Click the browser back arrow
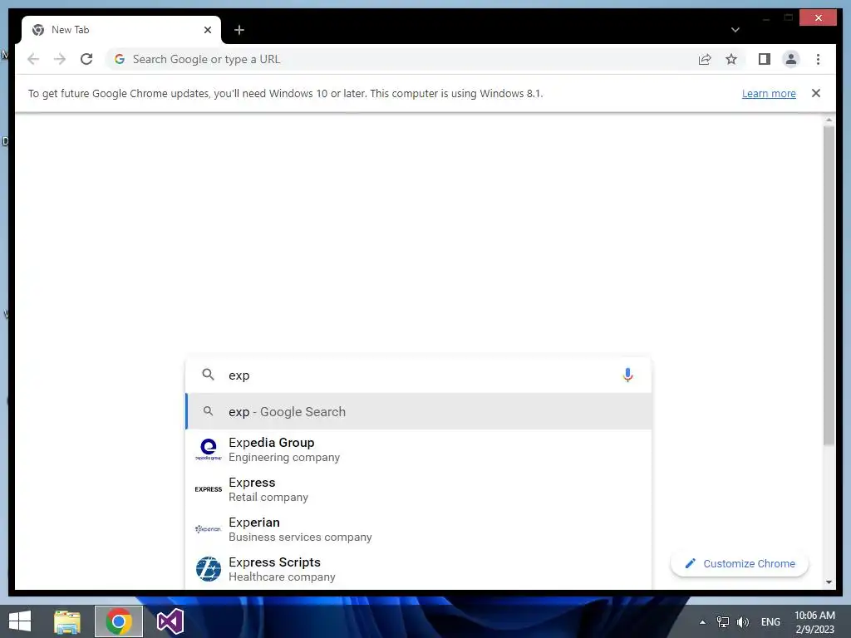 point(33,59)
